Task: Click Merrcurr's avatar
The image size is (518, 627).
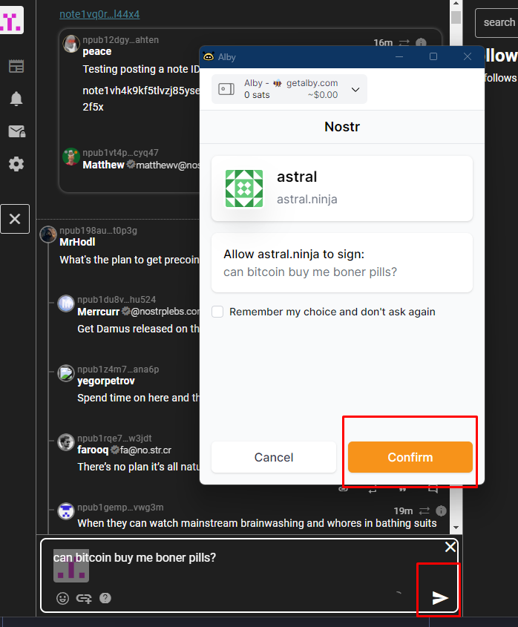Action: tap(66, 303)
